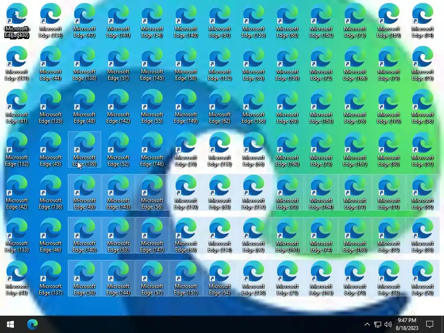Select the Microsoft Edge (62) shortcut
Image resolution: width=444 pixels, height=333 pixels.
pos(220,106)
